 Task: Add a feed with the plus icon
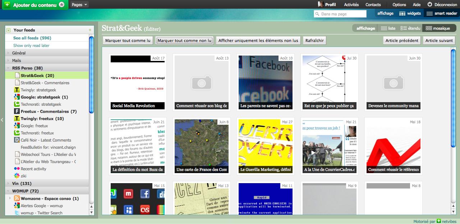point(90,30)
